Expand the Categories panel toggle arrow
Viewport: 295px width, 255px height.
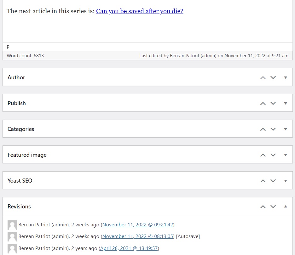pos(286,129)
